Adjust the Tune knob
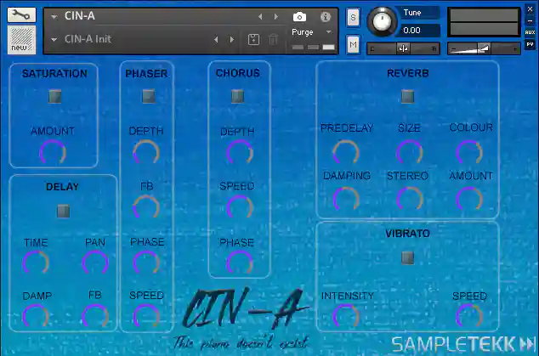The height and width of the screenshot is (356, 539). pos(382,21)
